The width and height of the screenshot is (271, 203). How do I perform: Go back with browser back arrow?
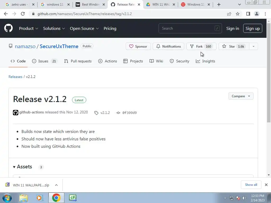tap(6, 14)
